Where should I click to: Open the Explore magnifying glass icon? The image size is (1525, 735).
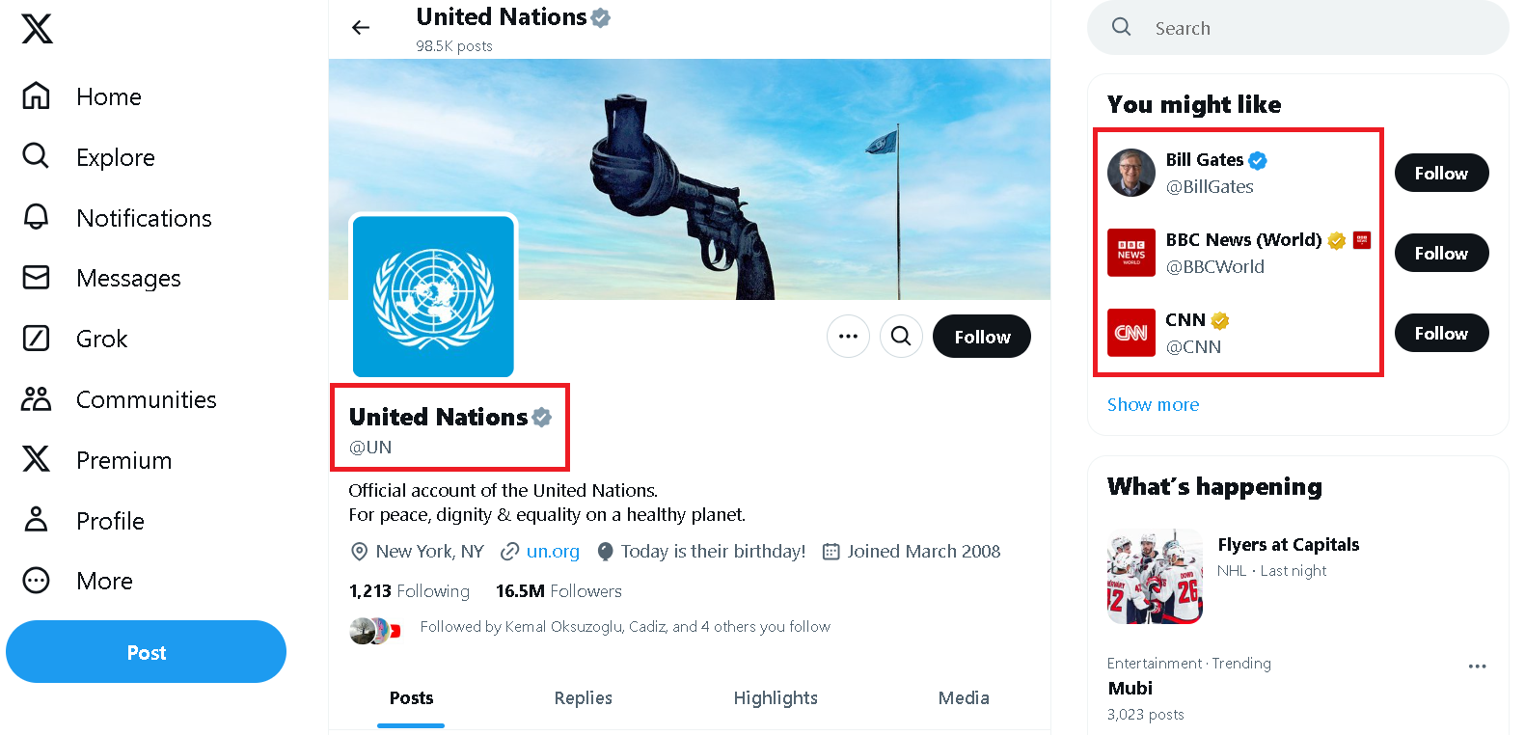point(36,156)
